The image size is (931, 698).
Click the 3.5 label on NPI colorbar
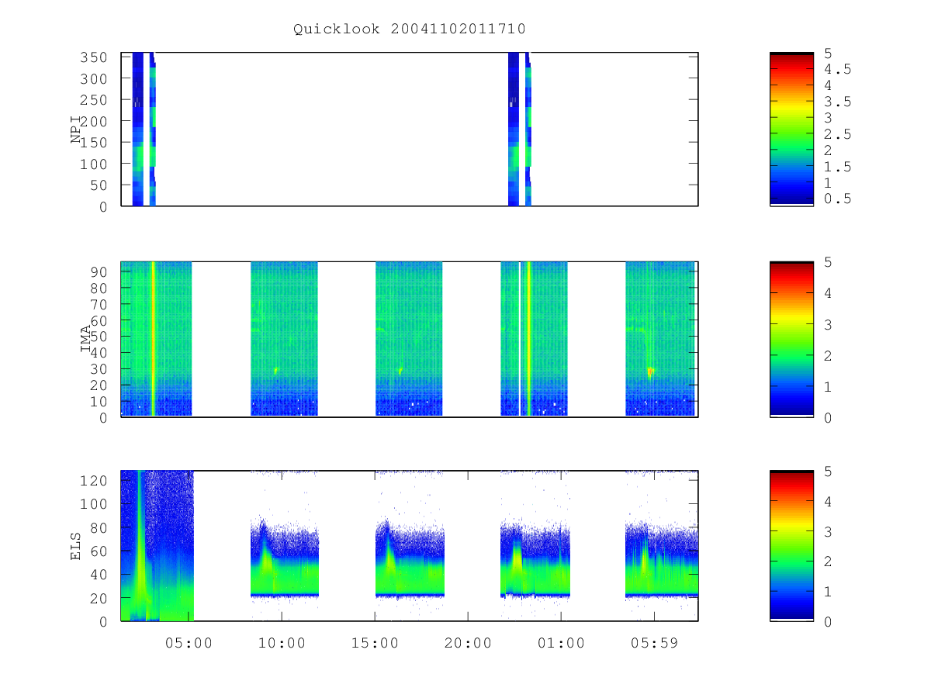coord(837,102)
